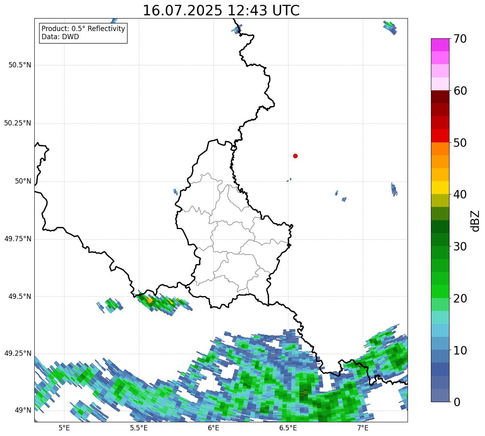The height and width of the screenshot is (436, 485).
Task: Click the "Data: DWD" text
Action: tap(60, 37)
